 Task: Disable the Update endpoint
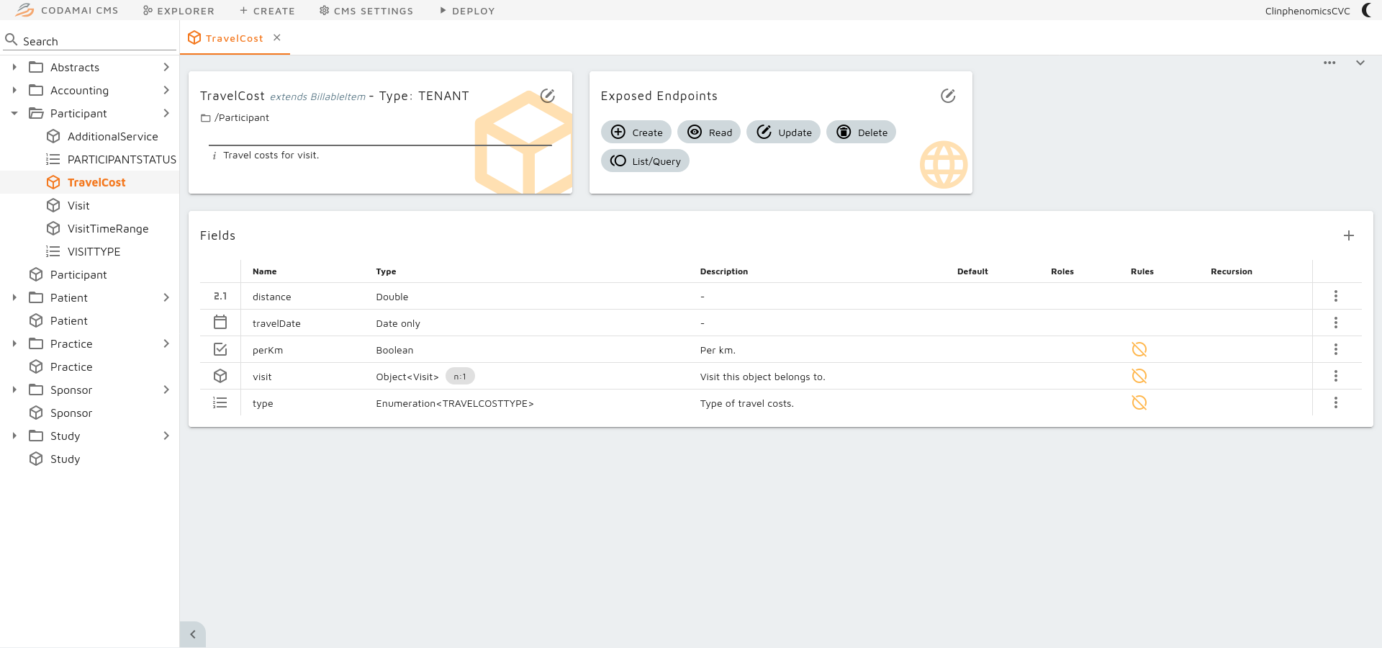783,132
